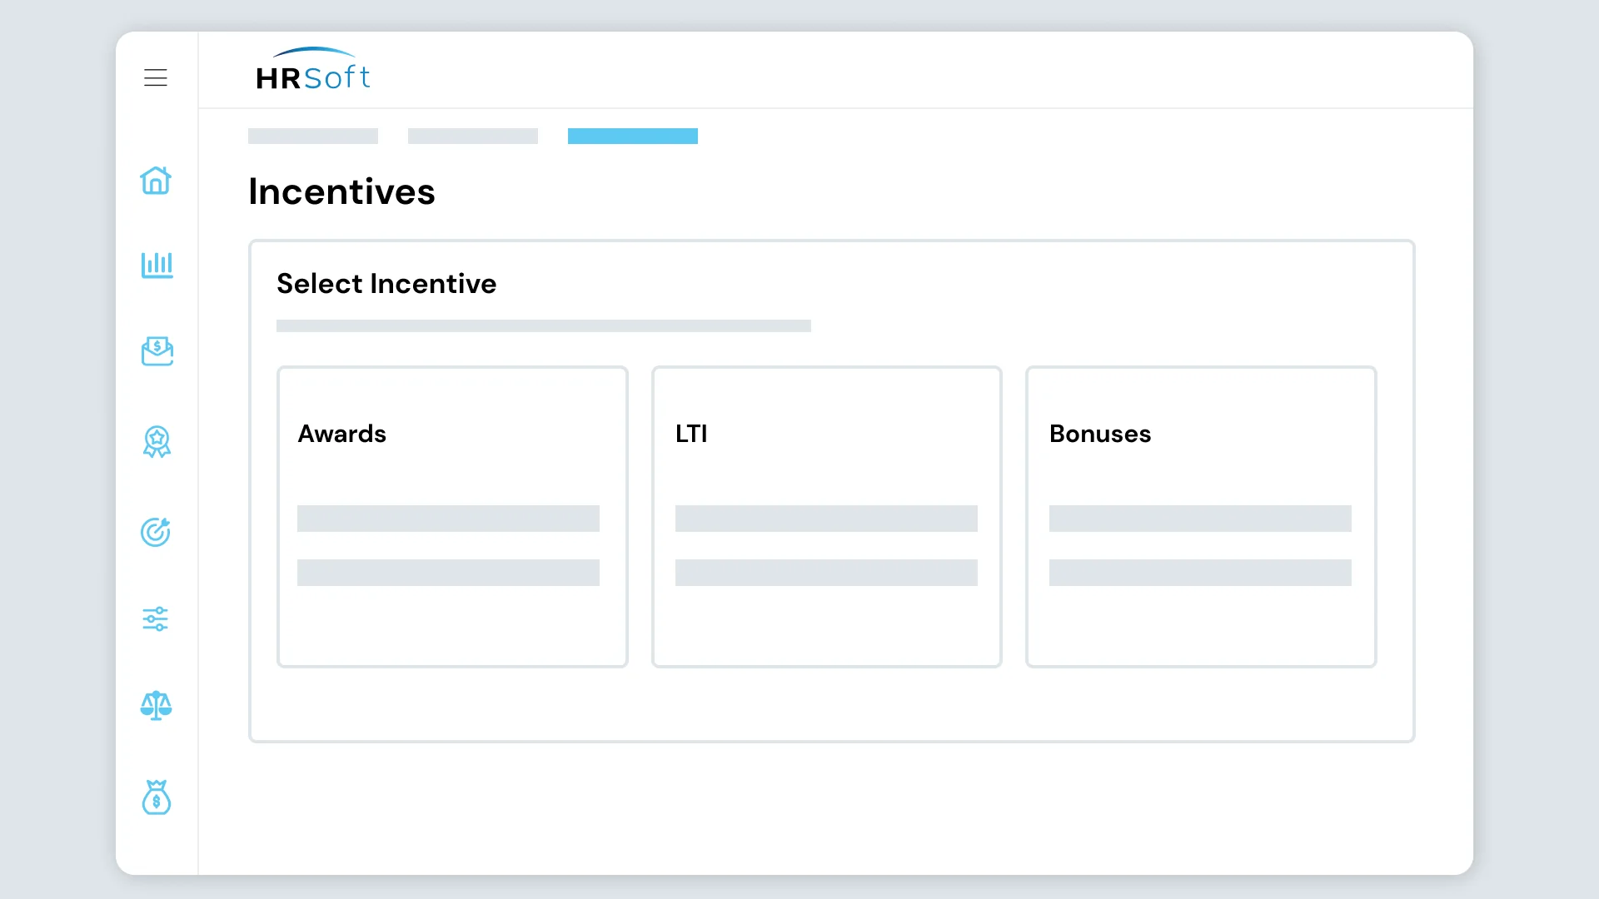Screen dimensions: 1599x899
Task: Click the Select Incentive heading
Action: [x=386, y=284]
